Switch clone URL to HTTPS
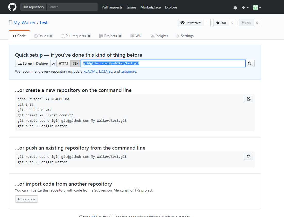Screen dimensions: 284x217 [x=63, y=63]
